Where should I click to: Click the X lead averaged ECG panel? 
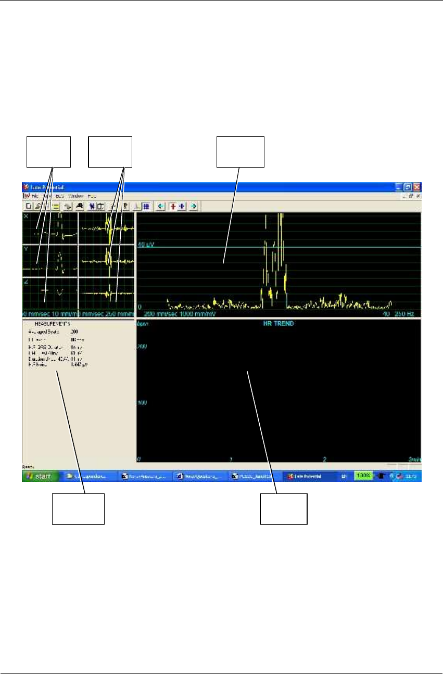pyautogui.click(x=49, y=229)
